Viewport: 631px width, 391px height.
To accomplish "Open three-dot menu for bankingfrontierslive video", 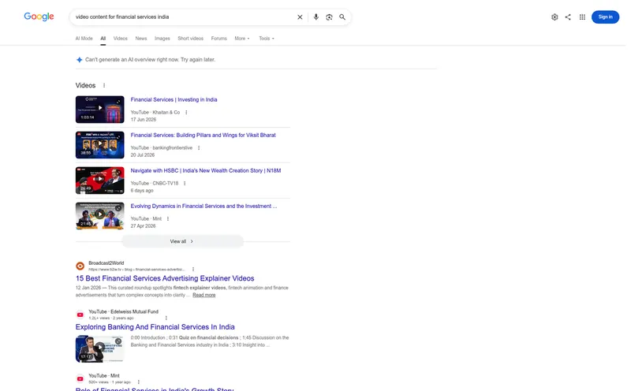I will pyautogui.click(x=199, y=147).
